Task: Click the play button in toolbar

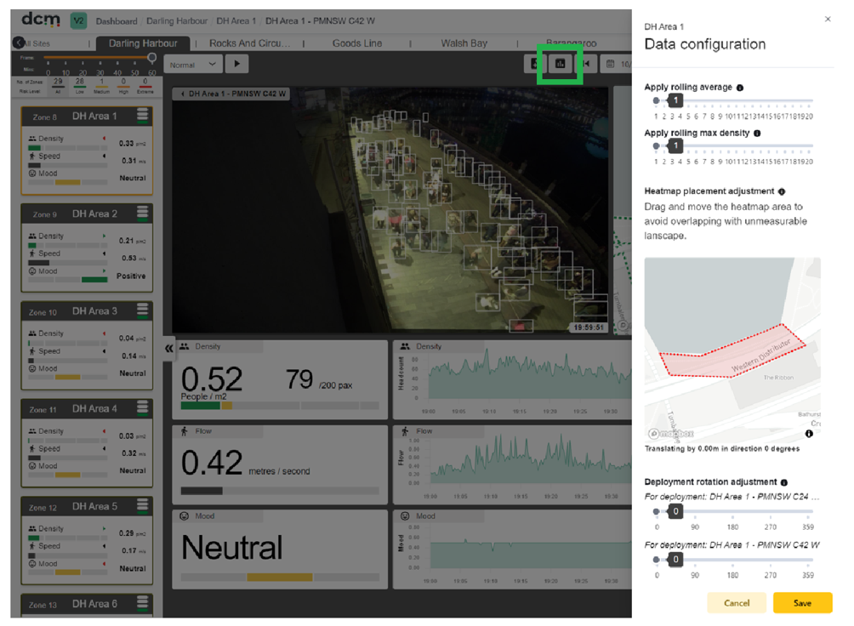Action: [x=237, y=64]
